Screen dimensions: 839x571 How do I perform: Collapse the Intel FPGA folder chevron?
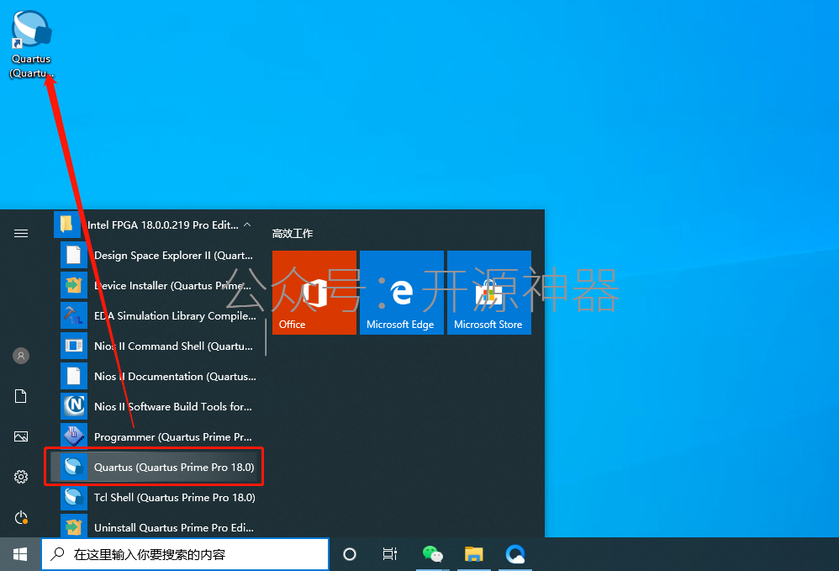[x=247, y=225]
